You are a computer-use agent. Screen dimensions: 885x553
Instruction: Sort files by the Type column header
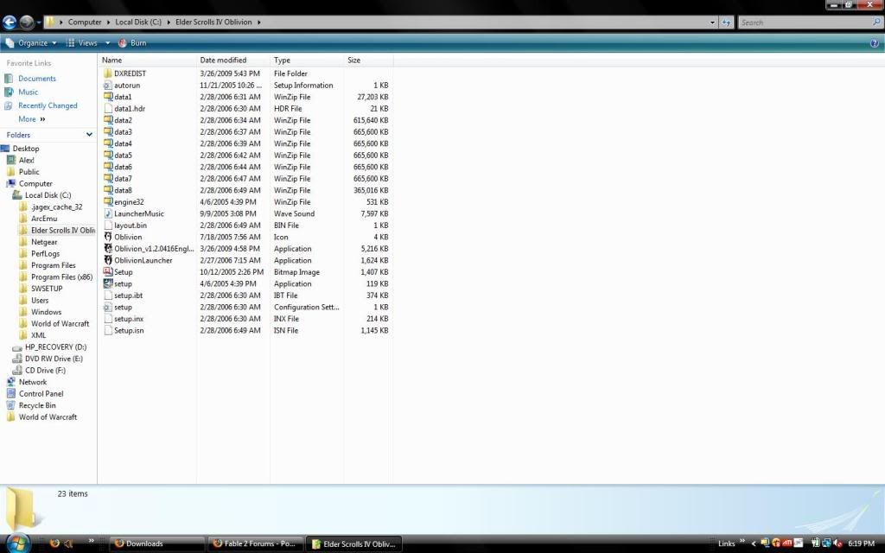pyautogui.click(x=307, y=60)
